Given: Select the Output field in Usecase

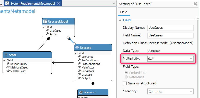Looking at the screenshot, I should click(x=86, y=78).
